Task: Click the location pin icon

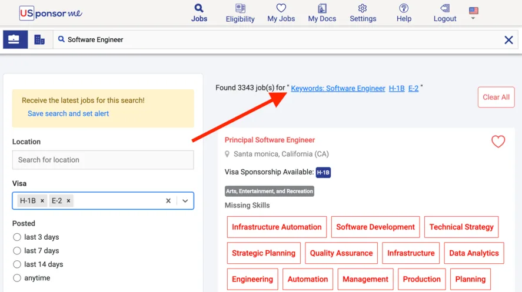Action: 227,154
